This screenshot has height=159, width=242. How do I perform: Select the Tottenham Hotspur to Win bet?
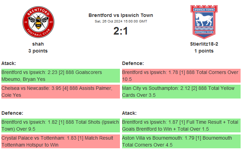coord(60,141)
